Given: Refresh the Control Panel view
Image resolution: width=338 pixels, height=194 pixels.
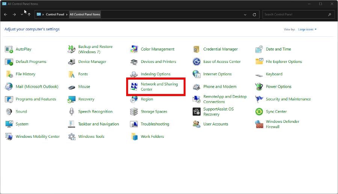Looking at the screenshot, I should coord(254,15).
